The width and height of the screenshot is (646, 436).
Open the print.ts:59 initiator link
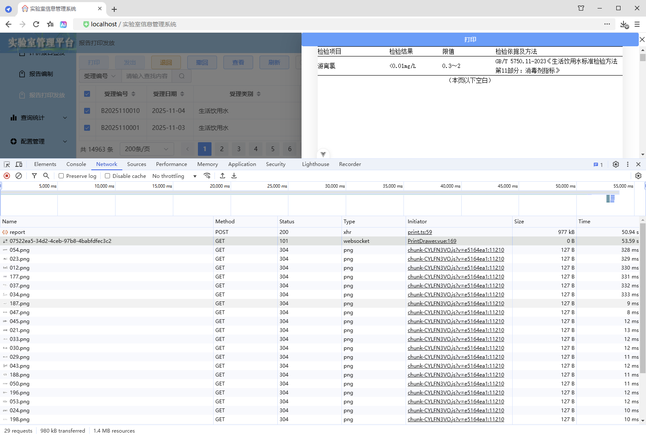tap(420, 232)
